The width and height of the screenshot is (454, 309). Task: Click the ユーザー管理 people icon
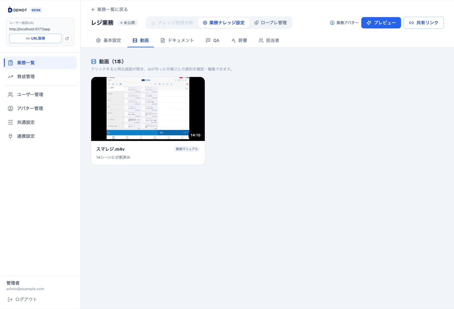pyautogui.click(x=10, y=94)
